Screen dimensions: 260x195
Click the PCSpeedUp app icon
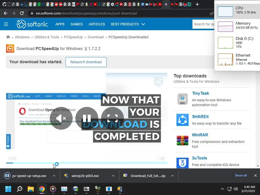[x=10, y=48]
